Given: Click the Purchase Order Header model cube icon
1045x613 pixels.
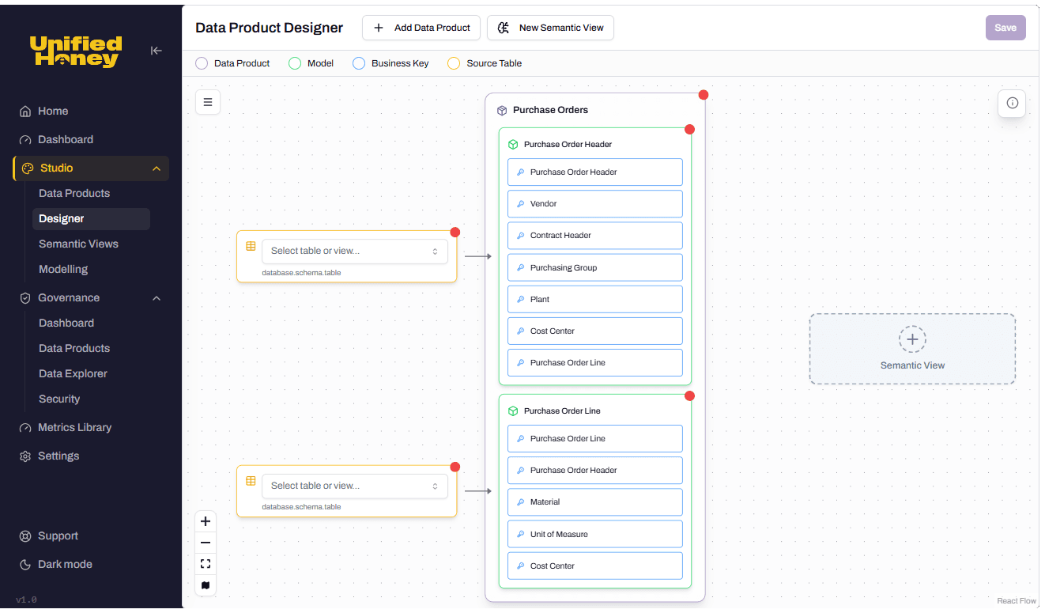Looking at the screenshot, I should [x=513, y=145].
